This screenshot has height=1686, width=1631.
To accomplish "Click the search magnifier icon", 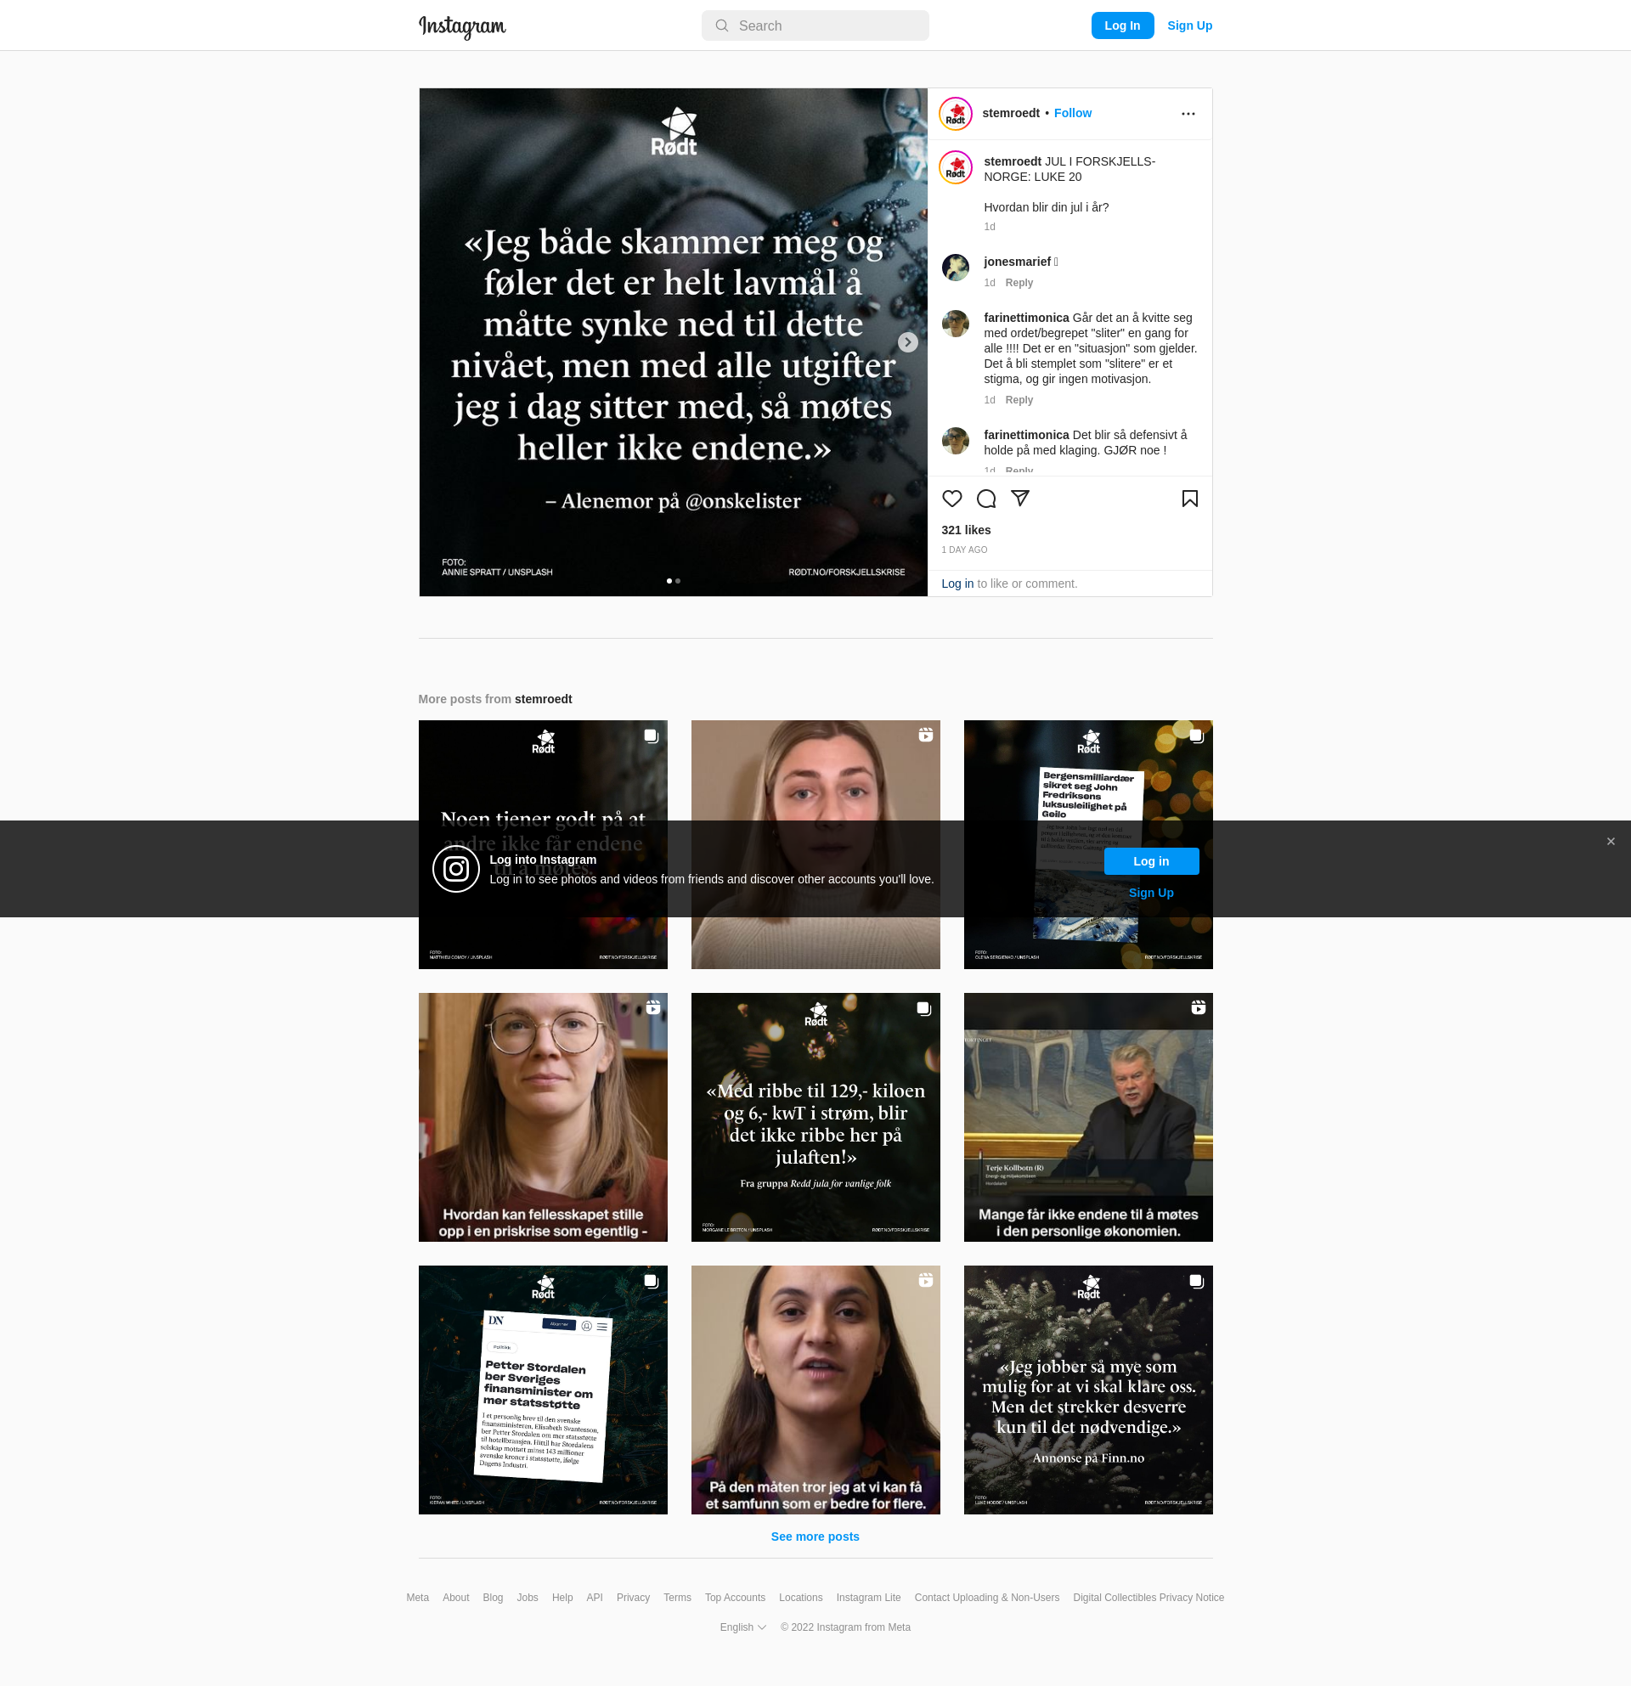I will [x=722, y=25].
